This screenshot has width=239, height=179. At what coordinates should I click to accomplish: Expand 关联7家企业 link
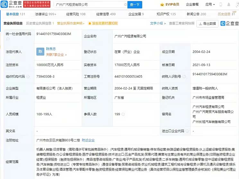tap(57, 55)
